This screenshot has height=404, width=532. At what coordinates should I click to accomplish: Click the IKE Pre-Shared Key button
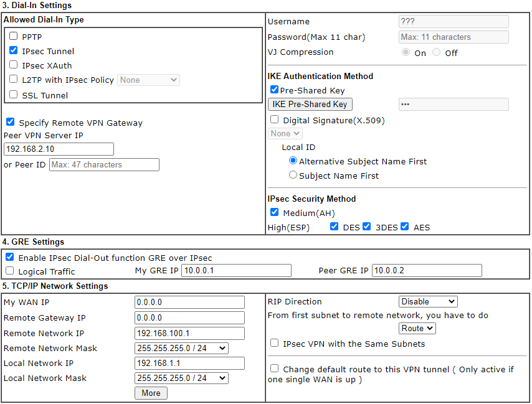point(310,105)
